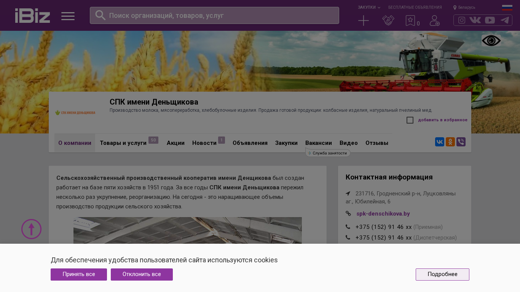Click the phone icon beside Приемная
Screen dimensions: 520x292
coord(348,227)
